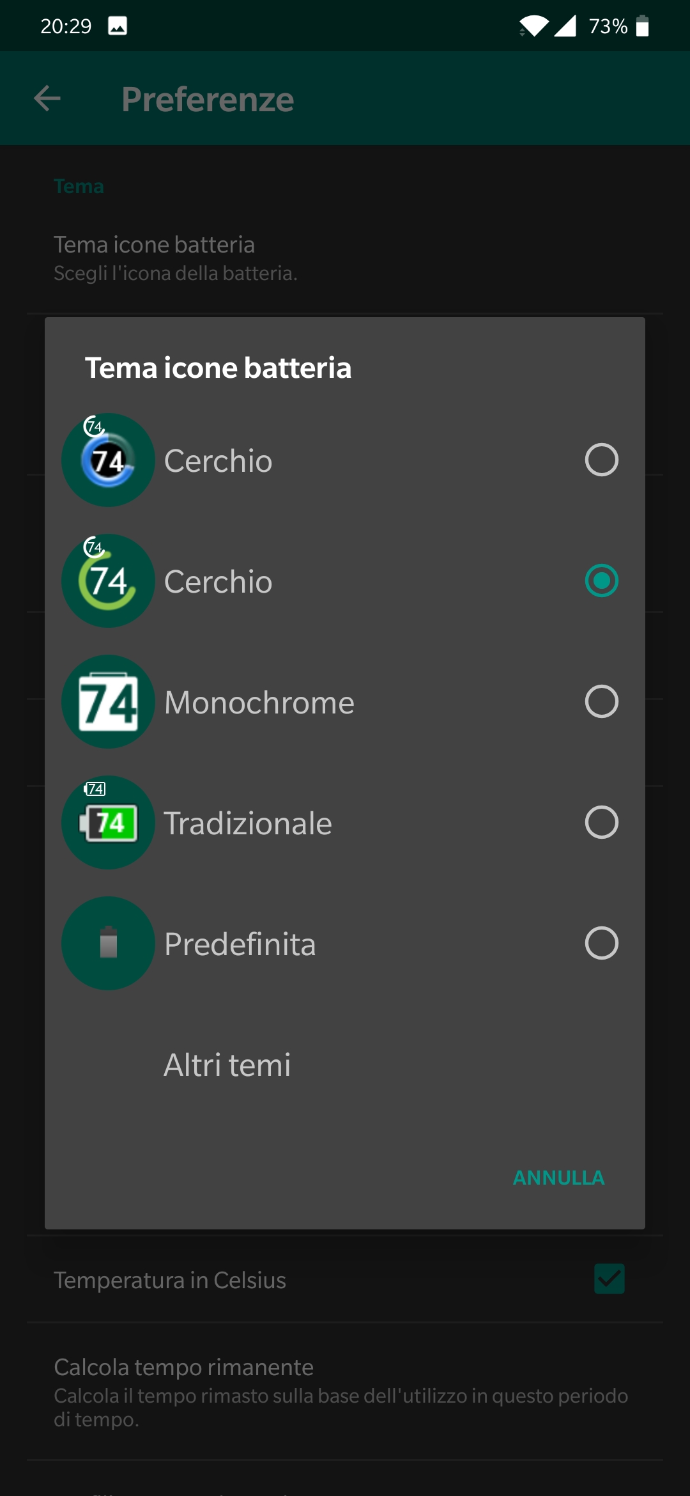The width and height of the screenshot is (690, 1496).
Task: Tap the image notification icon in status bar
Action: [x=118, y=26]
